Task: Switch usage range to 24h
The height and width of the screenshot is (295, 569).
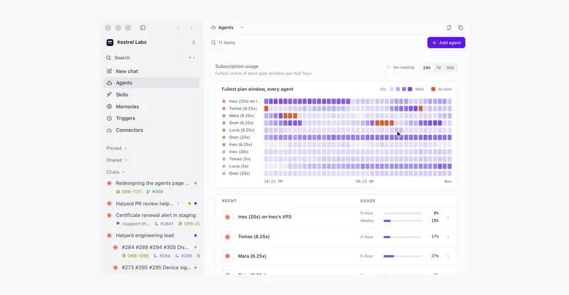Action: tap(427, 67)
